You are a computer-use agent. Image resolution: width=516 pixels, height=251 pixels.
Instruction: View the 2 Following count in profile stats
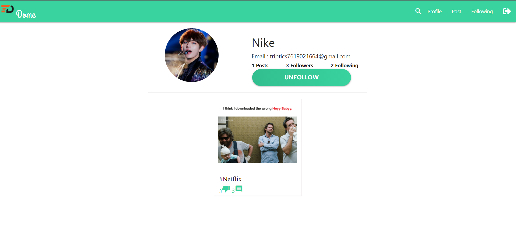click(x=344, y=65)
